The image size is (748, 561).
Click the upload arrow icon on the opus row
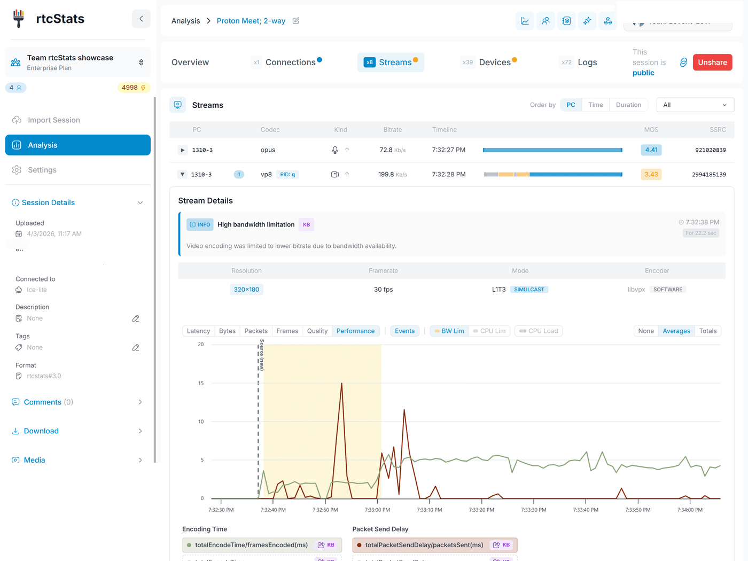click(347, 150)
